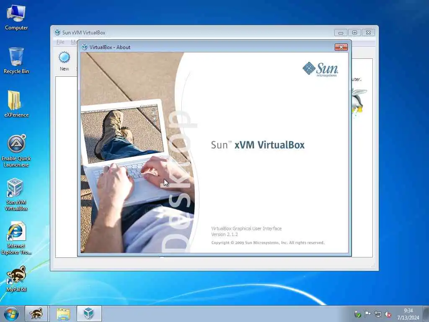Click the Show Desktop strip at taskbar end
The height and width of the screenshot is (322, 429).
coord(426,314)
